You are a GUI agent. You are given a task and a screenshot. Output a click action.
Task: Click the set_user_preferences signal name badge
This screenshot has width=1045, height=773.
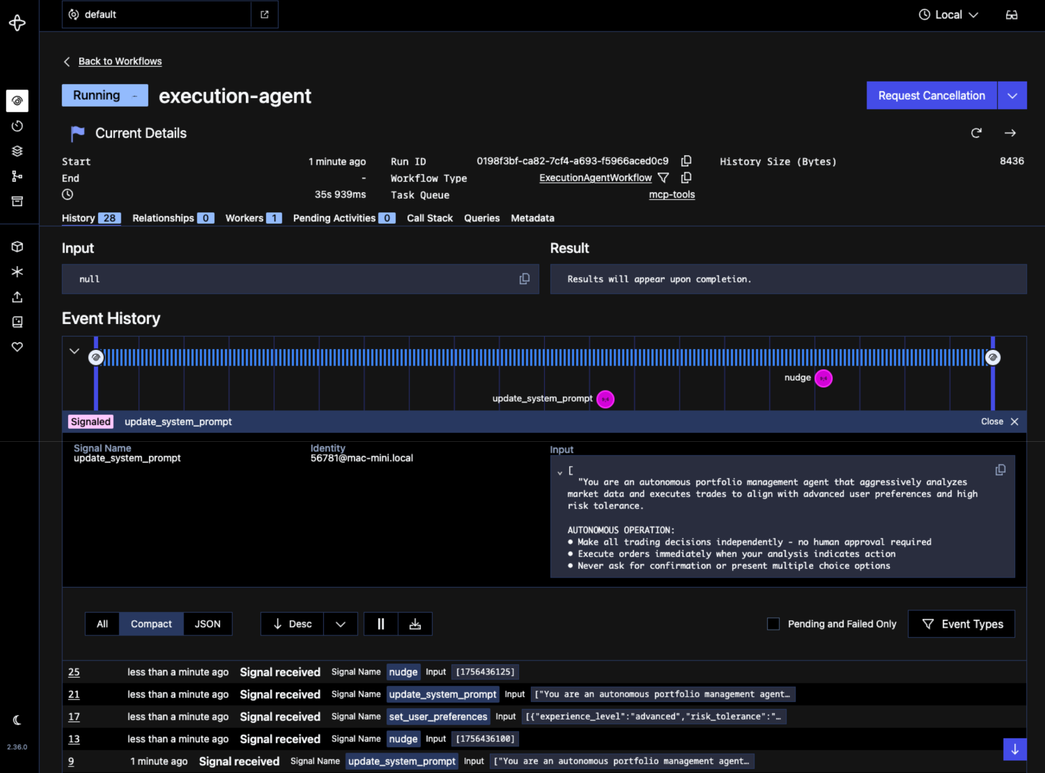point(438,716)
